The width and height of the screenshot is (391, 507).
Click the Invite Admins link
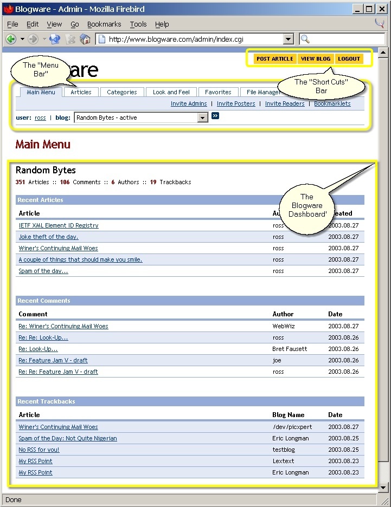(x=189, y=103)
